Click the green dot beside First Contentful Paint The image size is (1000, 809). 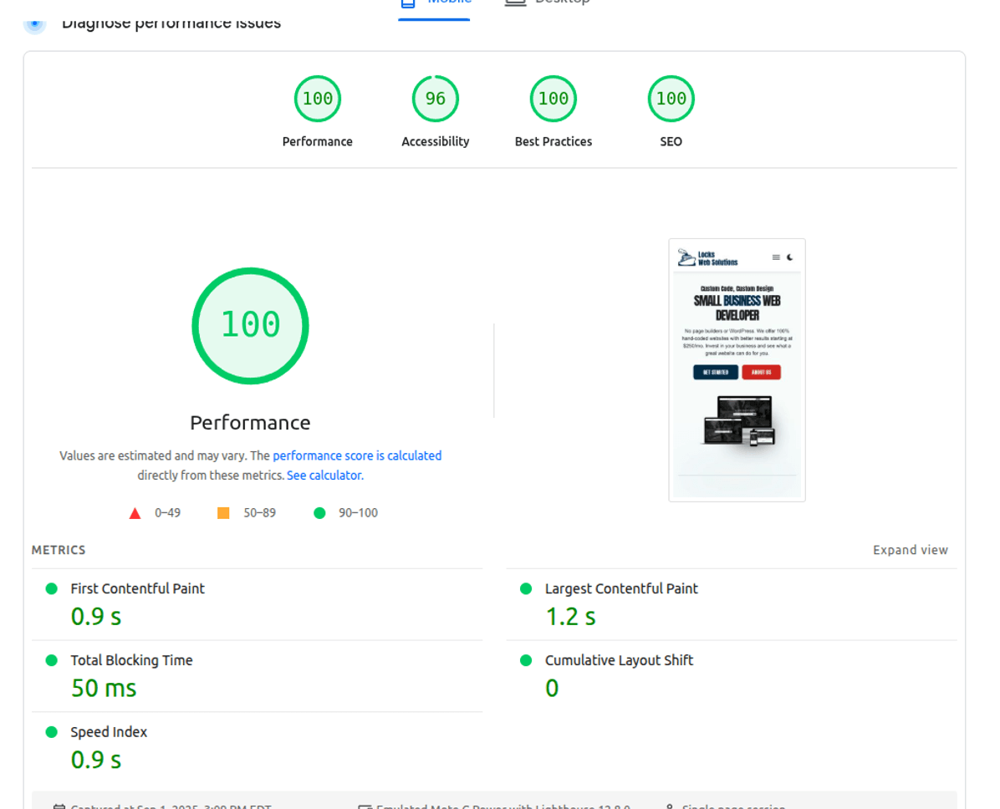pyautogui.click(x=51, y=588)
